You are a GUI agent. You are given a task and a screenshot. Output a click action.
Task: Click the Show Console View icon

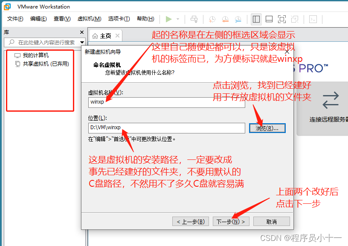click(x=313, y=19)
